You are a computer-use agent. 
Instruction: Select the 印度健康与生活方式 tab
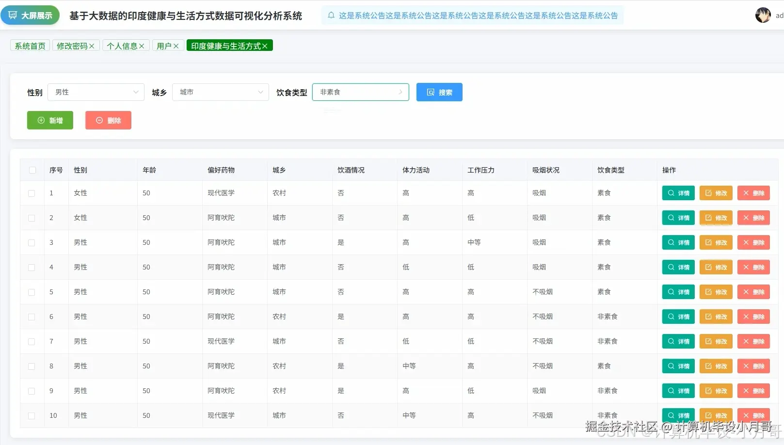(x=226, y=46)
